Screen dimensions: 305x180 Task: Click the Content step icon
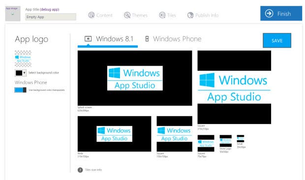click(91, 15)
